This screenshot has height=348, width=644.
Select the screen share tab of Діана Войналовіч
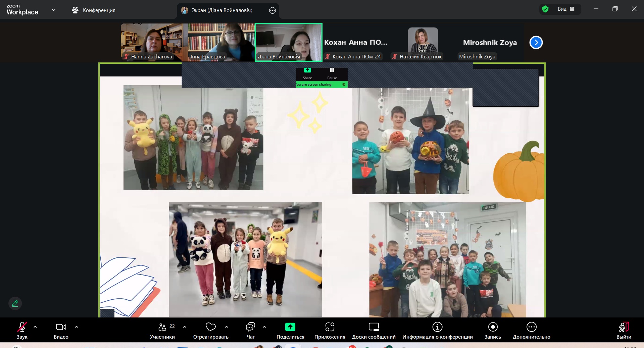click(x=221, y=10)
